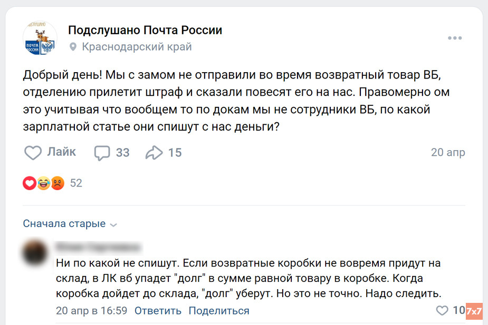Share the post using the arrow icon
Image resolution: width=488 pixels, height=325 pixels.
coord(155,152)
